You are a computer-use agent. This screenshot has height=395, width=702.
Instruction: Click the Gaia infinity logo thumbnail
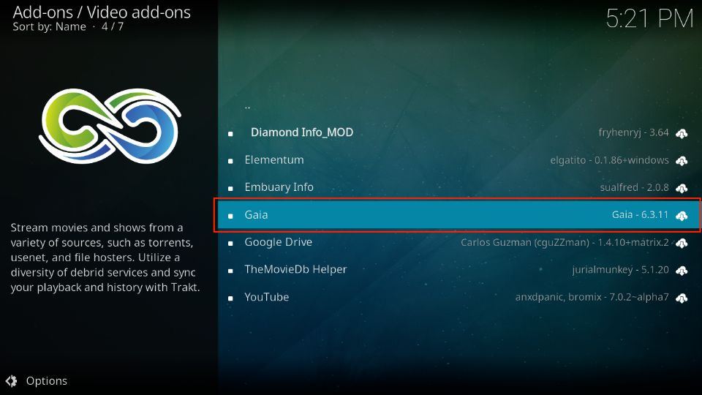click(110, 126)
